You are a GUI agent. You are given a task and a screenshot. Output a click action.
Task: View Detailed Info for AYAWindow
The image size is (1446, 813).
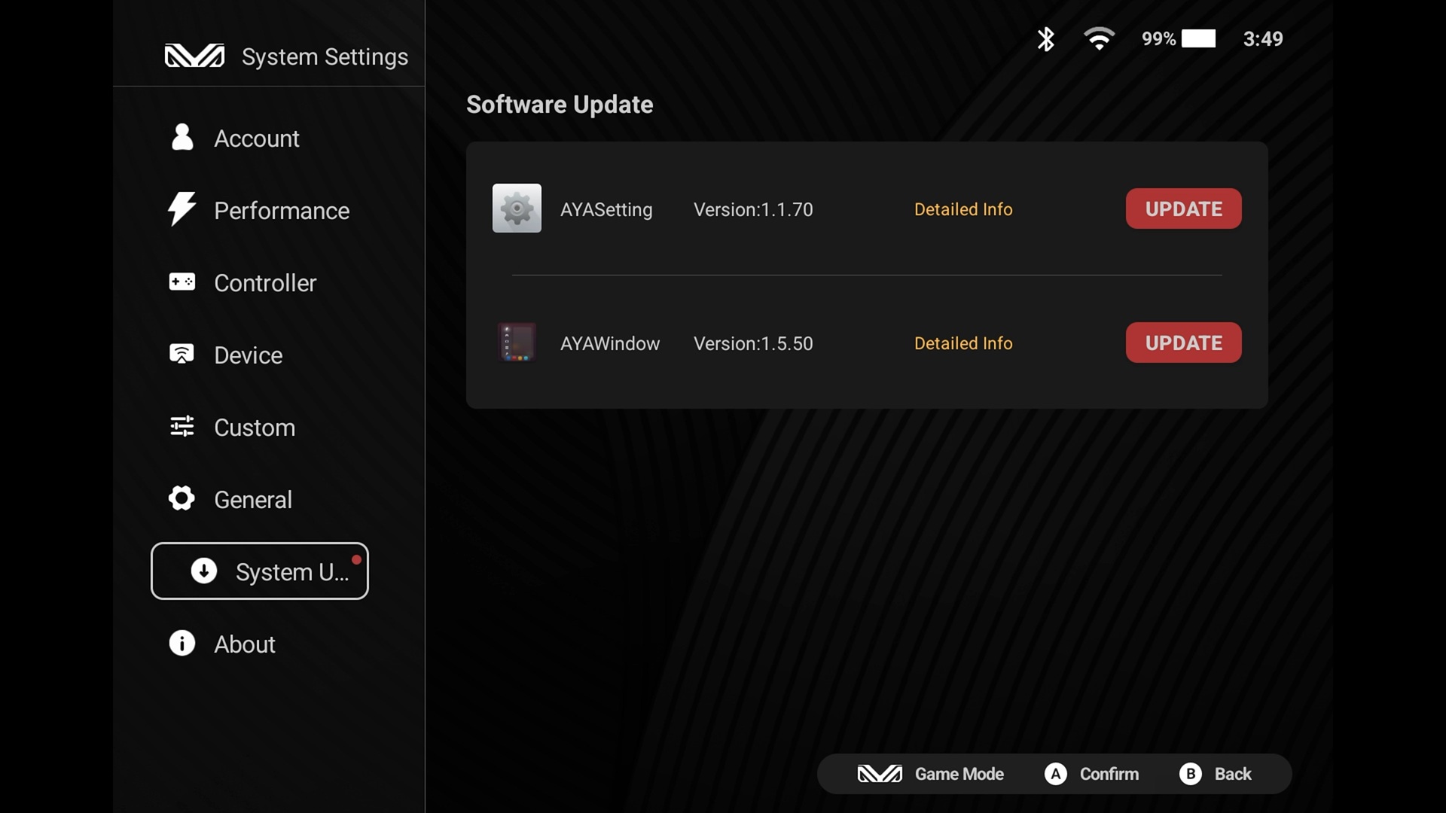tap(962, 343)
